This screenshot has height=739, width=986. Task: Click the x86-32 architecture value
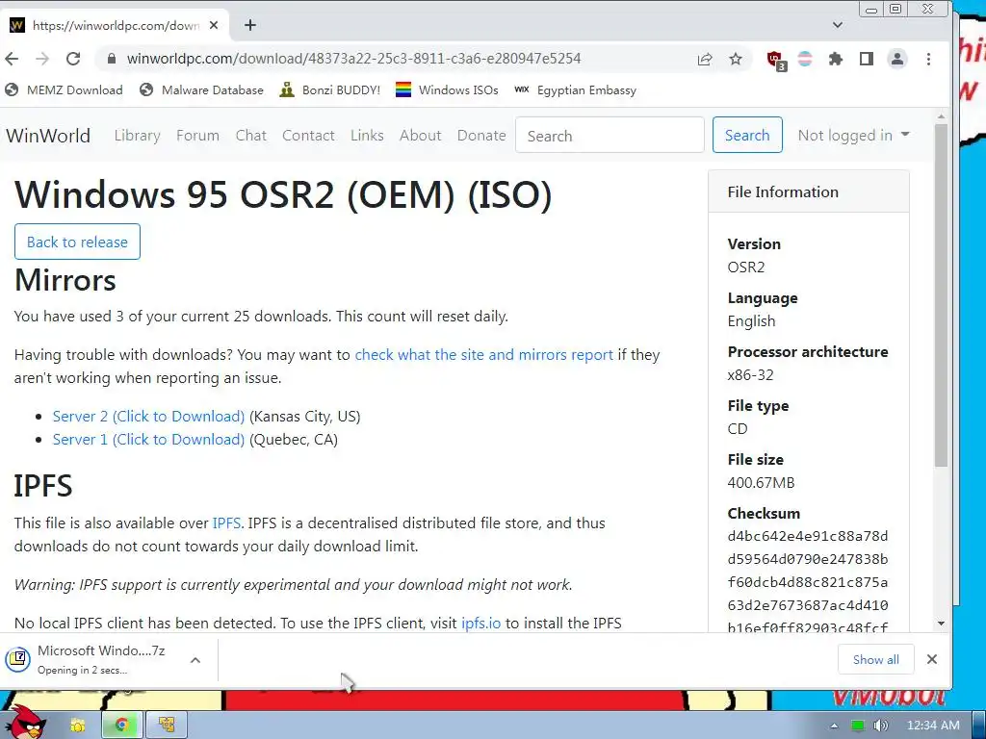[x=750, y=375]
